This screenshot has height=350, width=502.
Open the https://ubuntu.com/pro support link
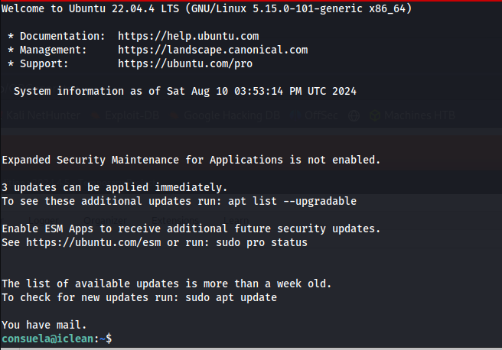tap(185, 63)
